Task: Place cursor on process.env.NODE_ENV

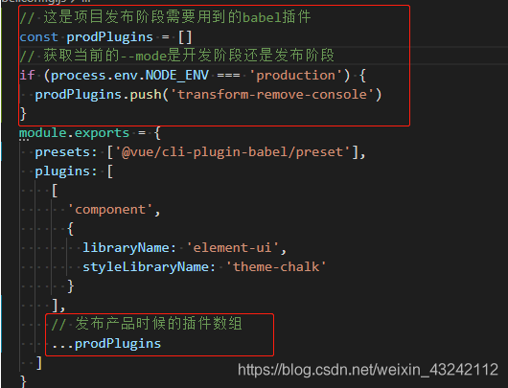Action: [129, 76]
